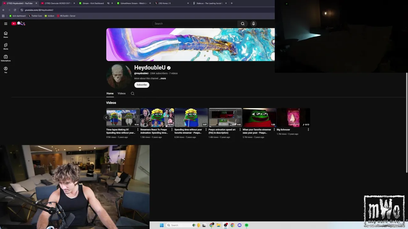Open the Windows Start menu

tap(162, 225)
